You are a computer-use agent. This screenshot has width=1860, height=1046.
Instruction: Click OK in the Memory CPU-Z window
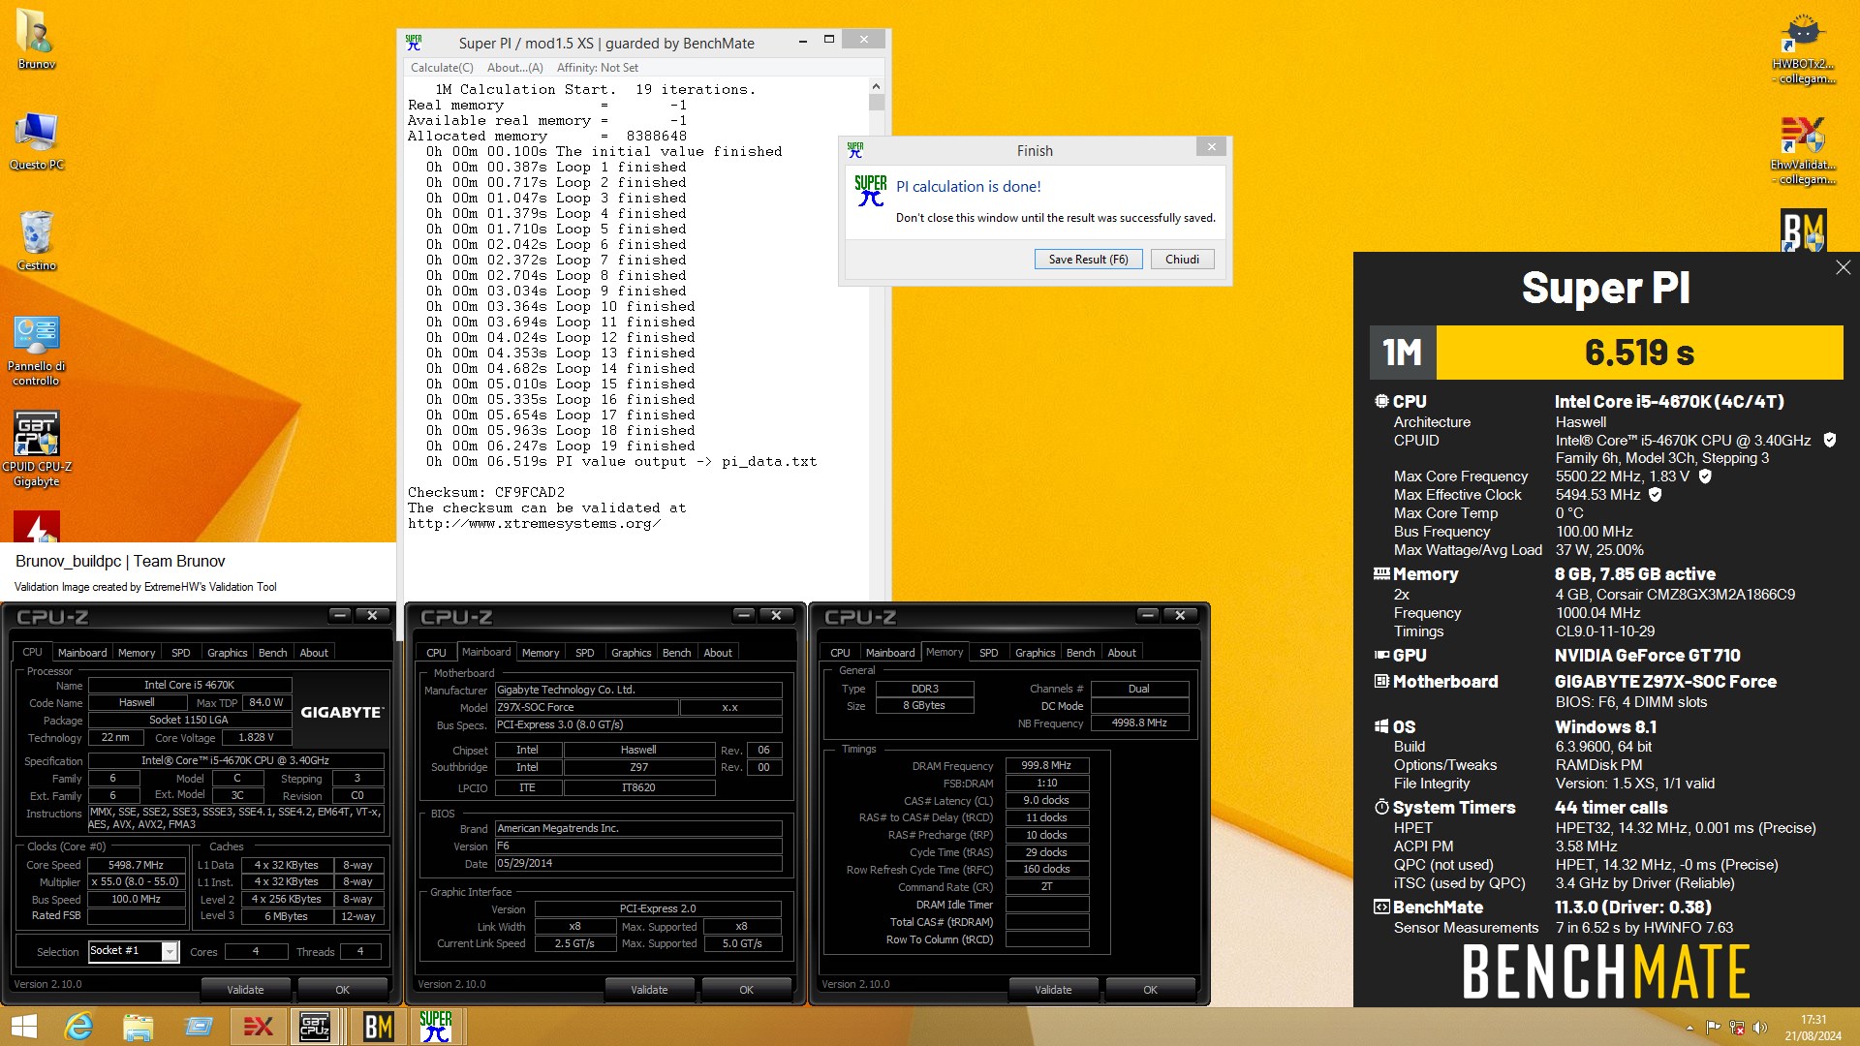click(1150, 990)
